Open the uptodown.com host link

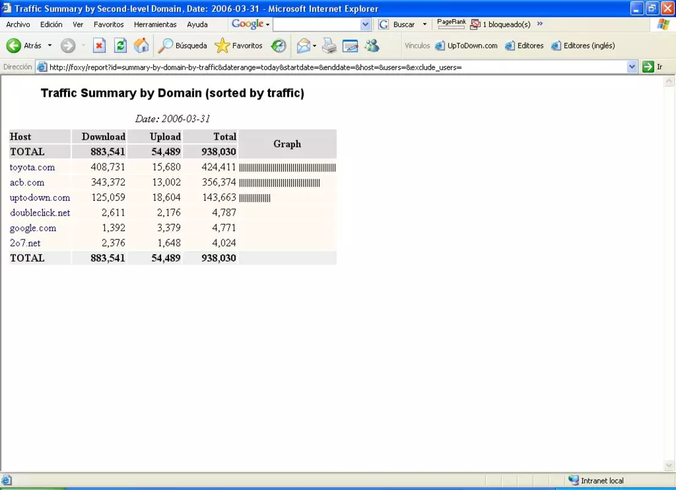click(x=40, y=198)
